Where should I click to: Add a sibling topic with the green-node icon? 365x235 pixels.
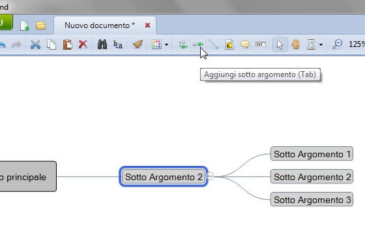coord(183,44)
